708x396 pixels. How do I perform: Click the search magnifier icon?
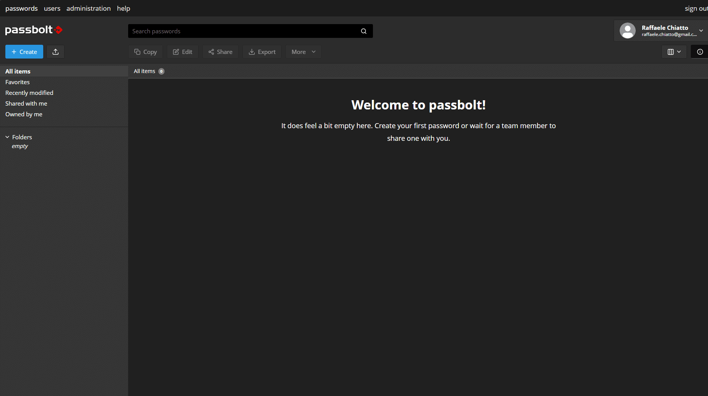click(x=364, y=31)
